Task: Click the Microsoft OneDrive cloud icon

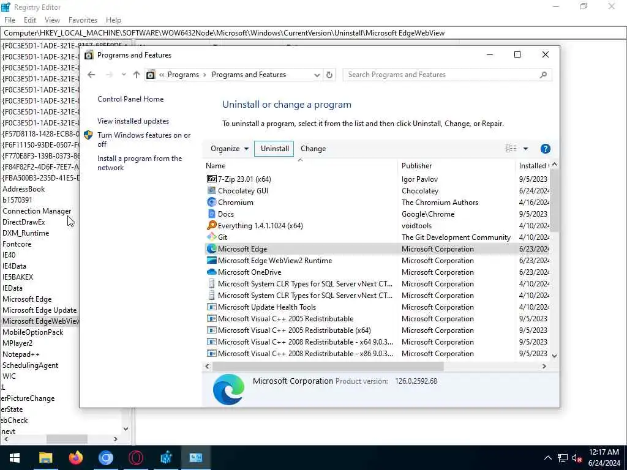Action: [211, 272]
